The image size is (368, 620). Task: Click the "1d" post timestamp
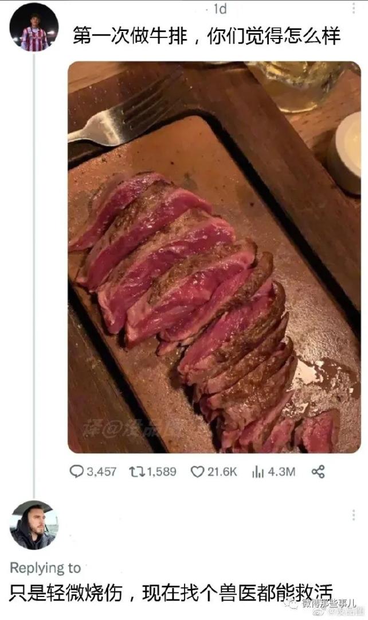tap(220, 9)
